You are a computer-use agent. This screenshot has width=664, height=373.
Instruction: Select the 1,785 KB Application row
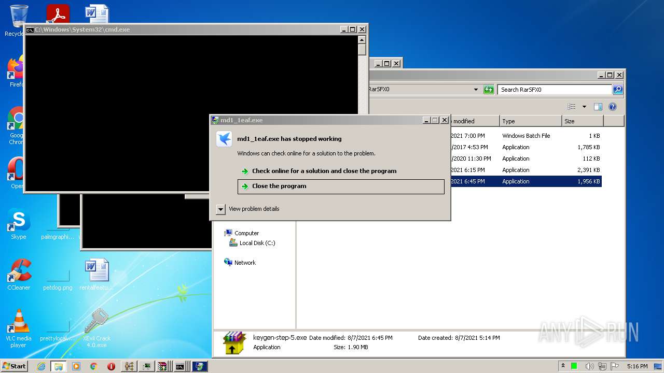pos(526,147)
